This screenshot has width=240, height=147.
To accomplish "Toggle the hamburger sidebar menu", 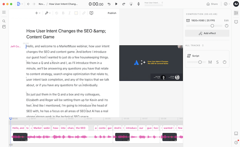I will click(4, 12).
